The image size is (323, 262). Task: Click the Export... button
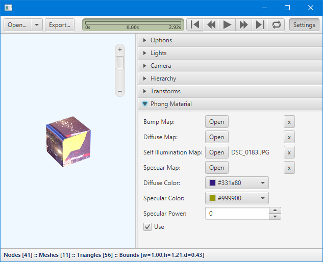(60, 25)
